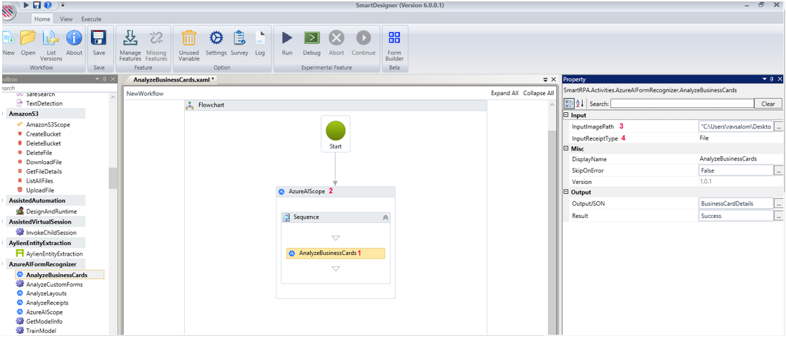Collapse the Output property section
The height and width of the screenshot is (338, 786).
(x=566, y=192)
